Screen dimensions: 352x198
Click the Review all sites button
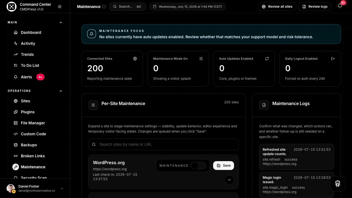[x=277, y=7]
